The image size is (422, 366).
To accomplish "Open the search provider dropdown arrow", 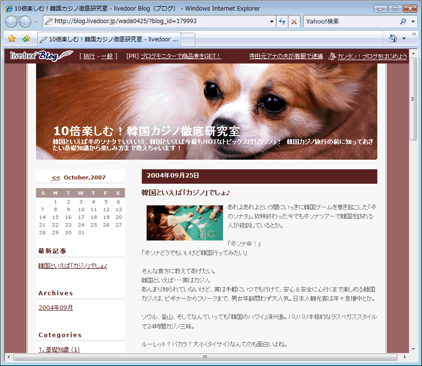I will pyautogui.click(x=413, y=22).
